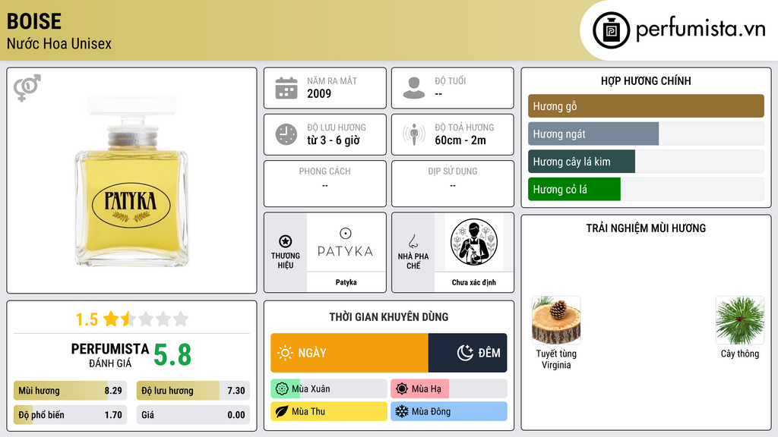778x437 pixels.
Task: Click the 60cm - 2m sillage value
Action: (460, 140)
